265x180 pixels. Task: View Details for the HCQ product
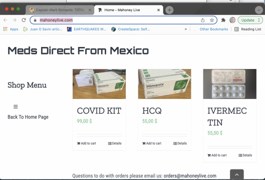pos(180,143)
